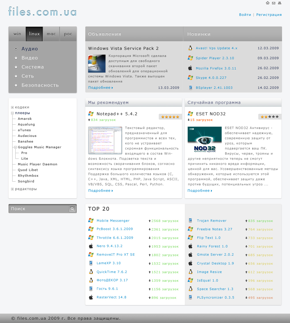The height and width of the screenshot is (323, 290).
Task: Select the Система radio option
Action: click(x=16, y=67)
